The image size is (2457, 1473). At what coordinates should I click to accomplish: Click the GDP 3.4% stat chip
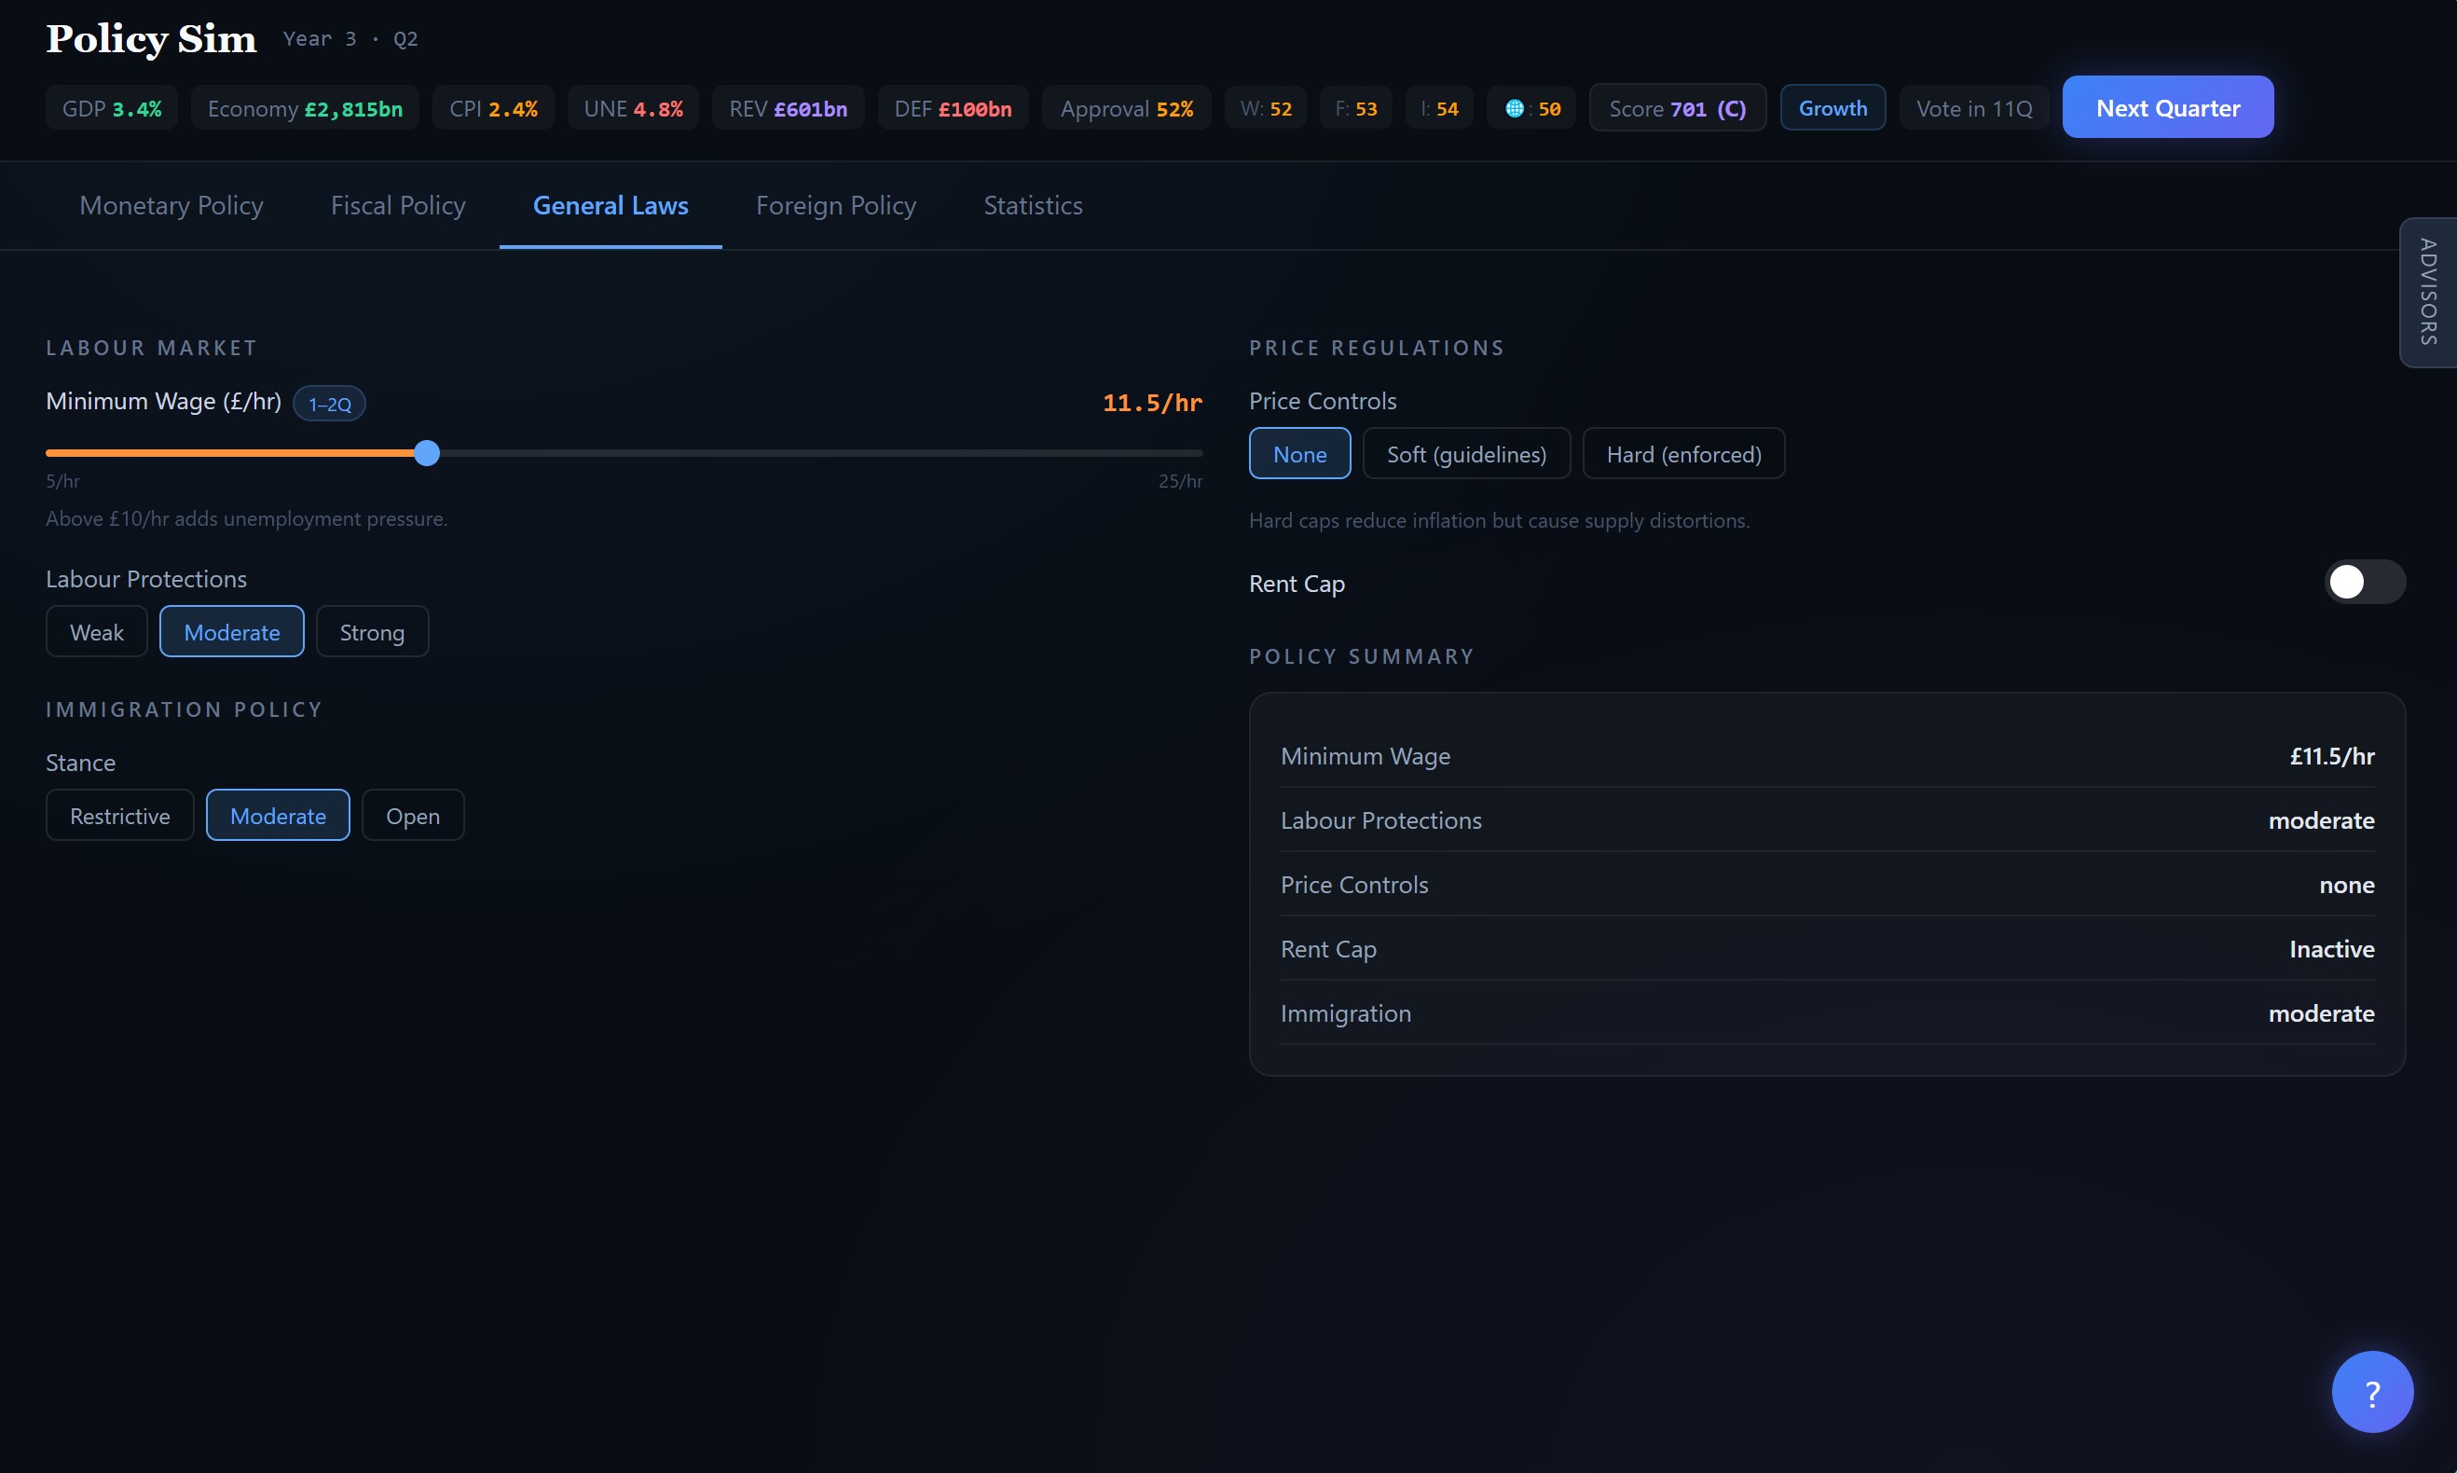(x=111, y=108)
